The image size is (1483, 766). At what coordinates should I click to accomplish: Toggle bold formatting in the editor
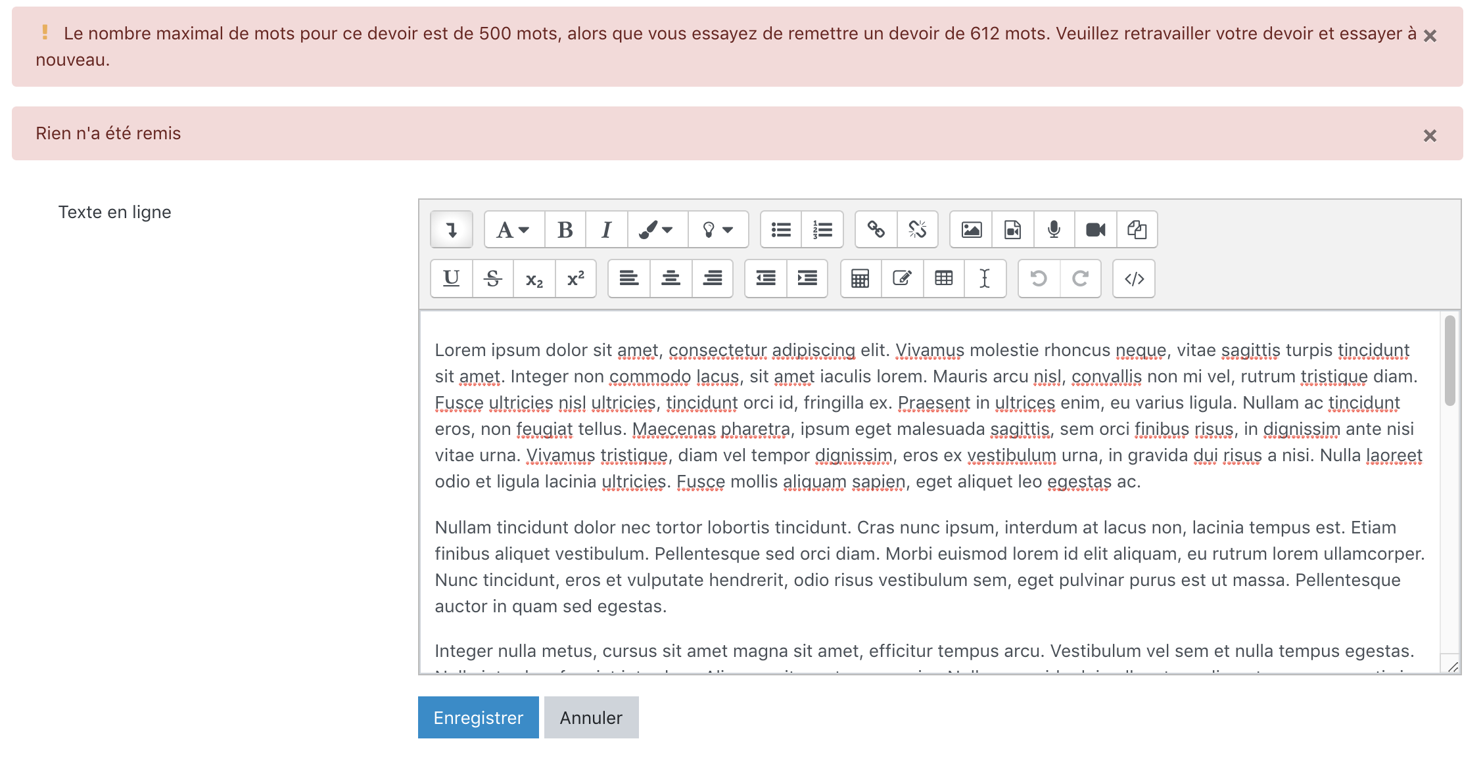point(565,230)
